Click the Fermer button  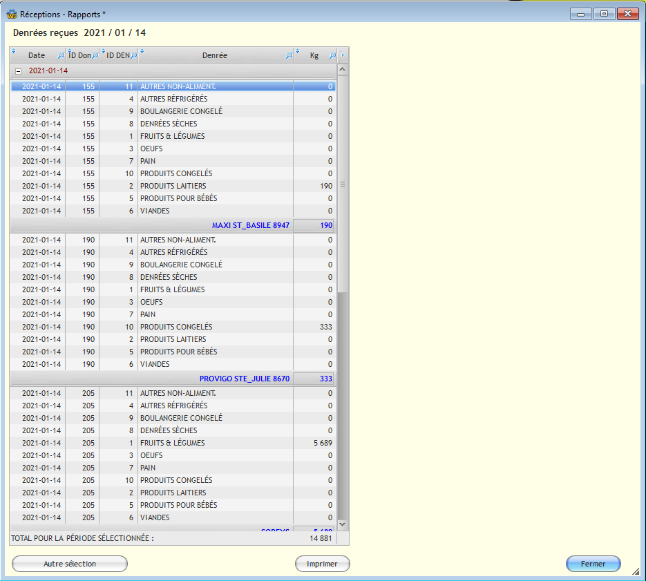[593, 564]
